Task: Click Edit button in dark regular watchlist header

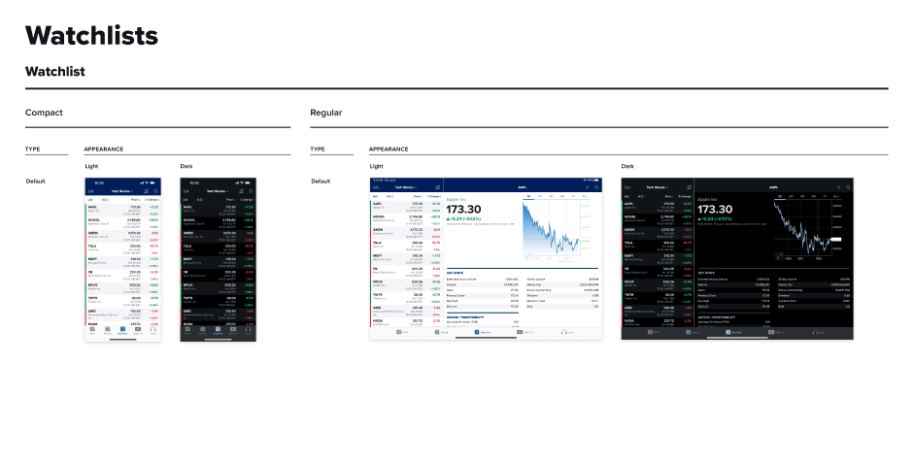Action: [626, 187]
